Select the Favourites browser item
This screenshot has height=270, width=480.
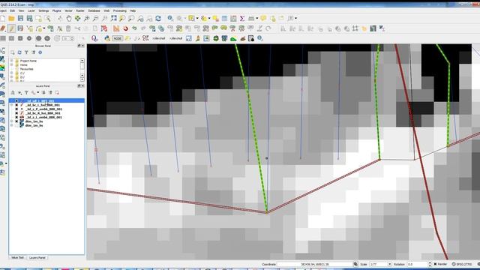pos(26,69)
